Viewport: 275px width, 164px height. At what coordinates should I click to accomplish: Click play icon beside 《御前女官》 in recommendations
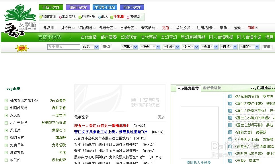coord(230,132)
